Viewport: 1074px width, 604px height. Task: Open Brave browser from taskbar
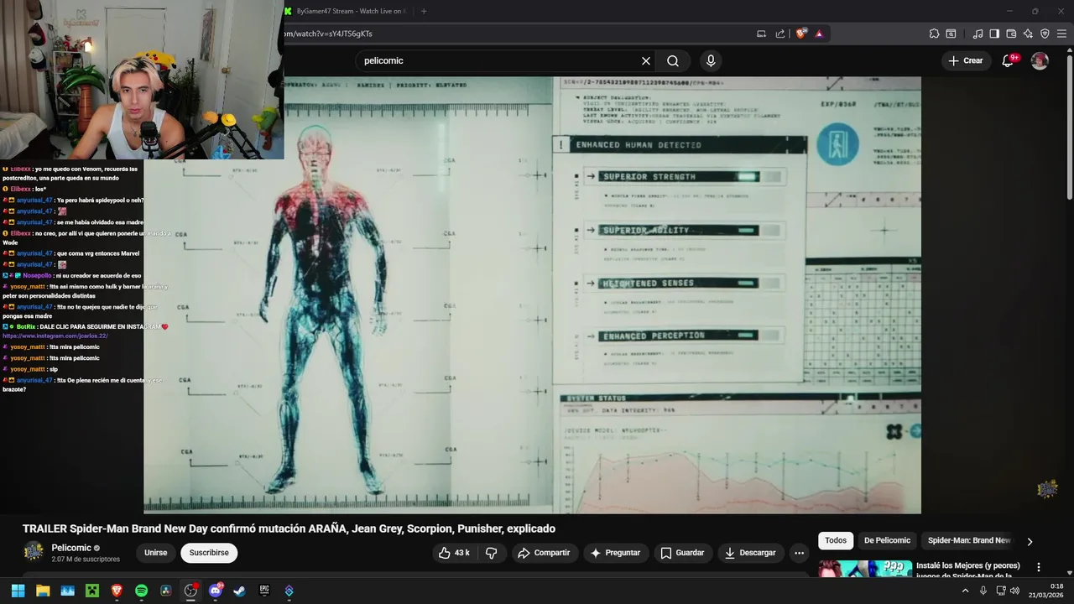[x=117, y=591]
